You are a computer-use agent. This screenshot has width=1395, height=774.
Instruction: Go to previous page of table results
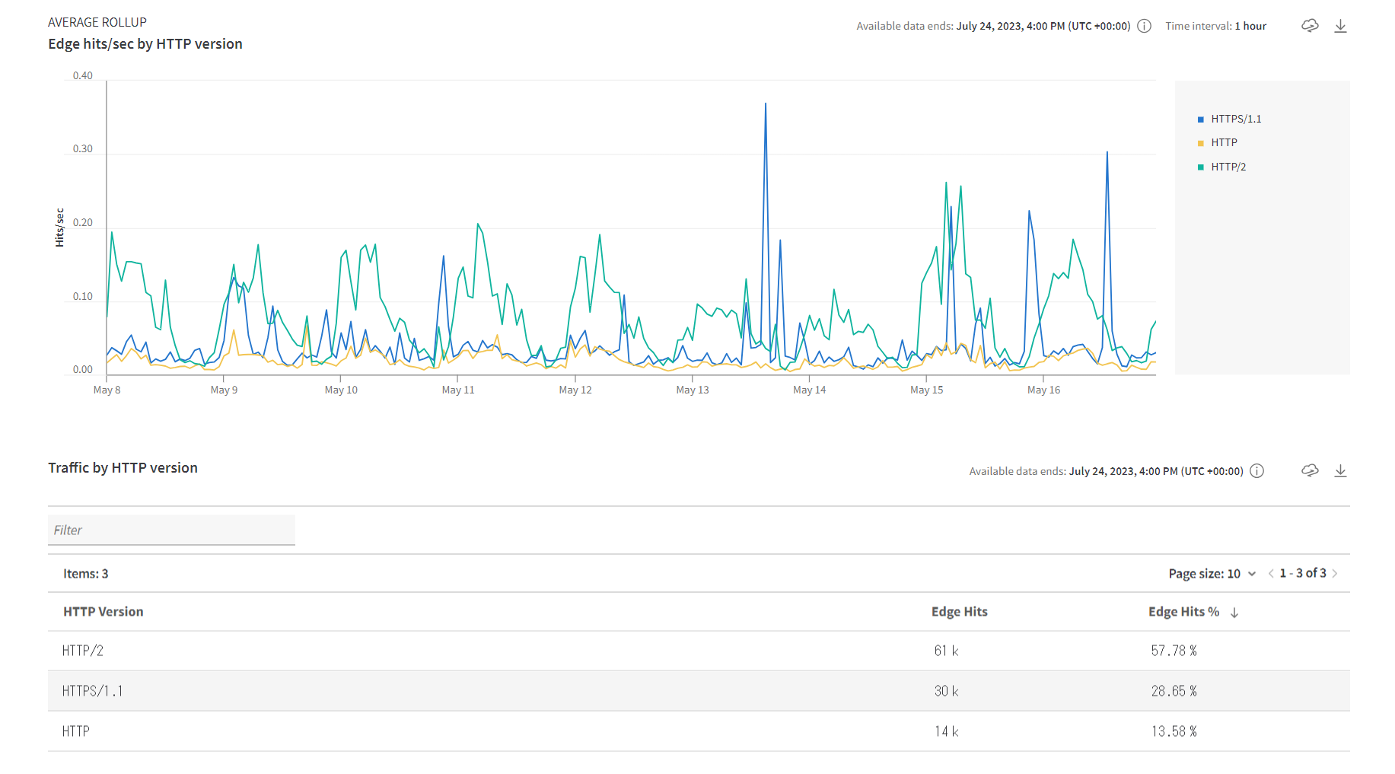(x=1271, y=574)
